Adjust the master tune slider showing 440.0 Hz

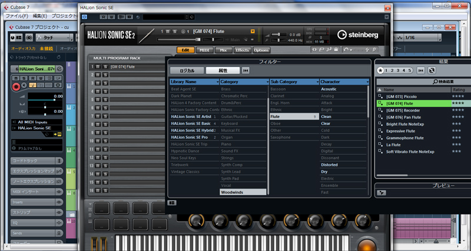(x=279, y=40)
